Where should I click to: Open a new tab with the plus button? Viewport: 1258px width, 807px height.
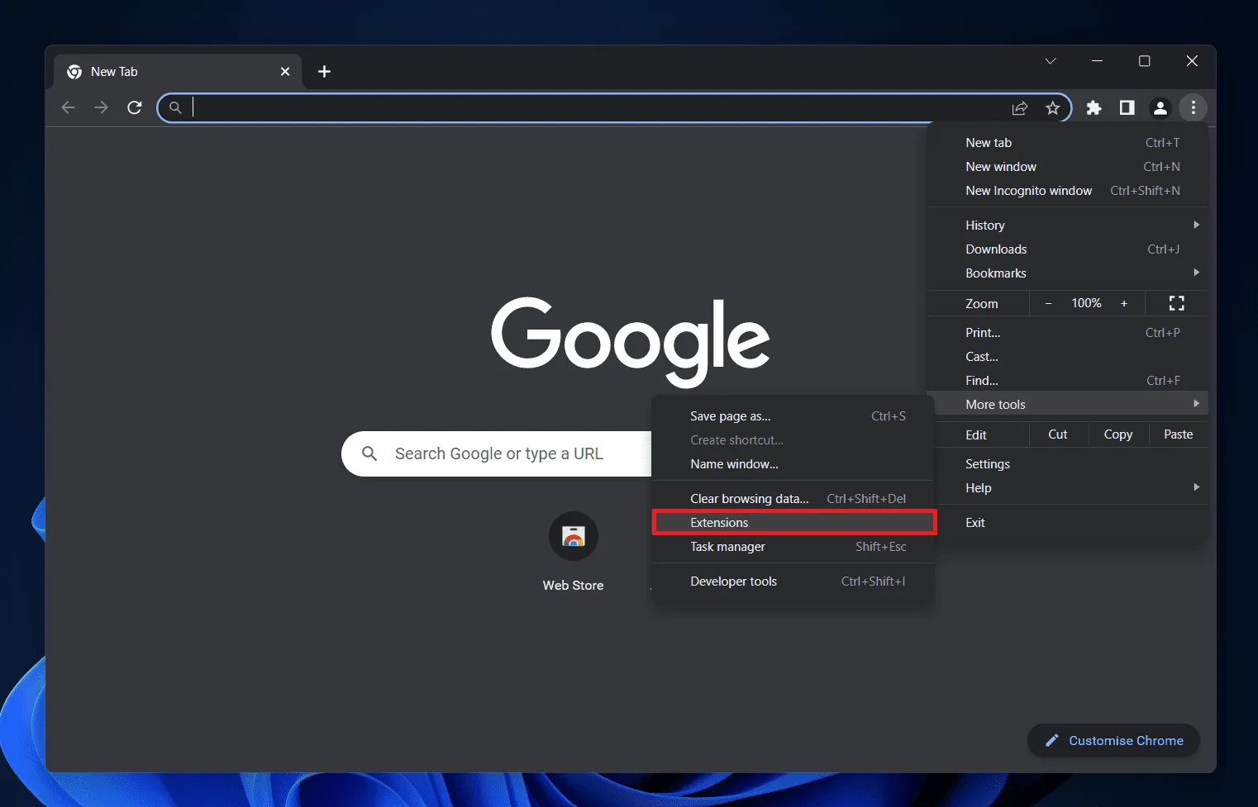coord(324,72)
